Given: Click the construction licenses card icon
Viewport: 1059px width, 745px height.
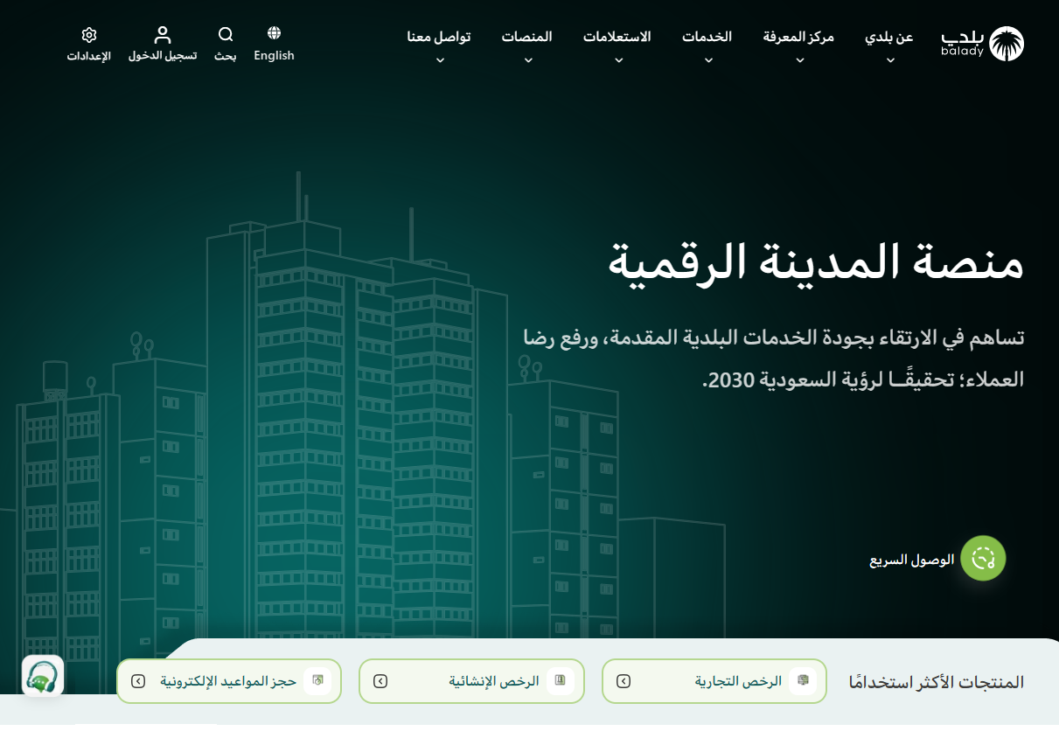Looking at the screenshot, I should [560, 681].
